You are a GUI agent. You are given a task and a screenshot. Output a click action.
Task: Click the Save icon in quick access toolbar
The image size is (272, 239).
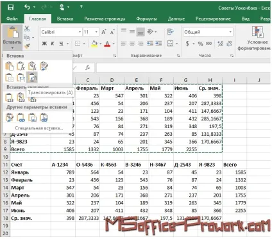point(10,7)
